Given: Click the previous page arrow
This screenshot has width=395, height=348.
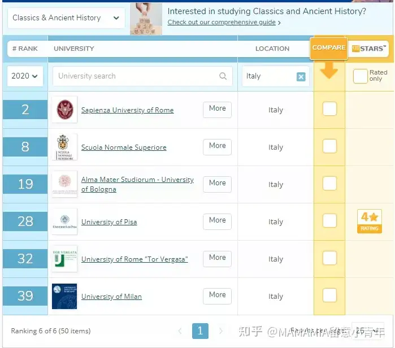Looking at the screenshot, I should [x=180, y=331].
